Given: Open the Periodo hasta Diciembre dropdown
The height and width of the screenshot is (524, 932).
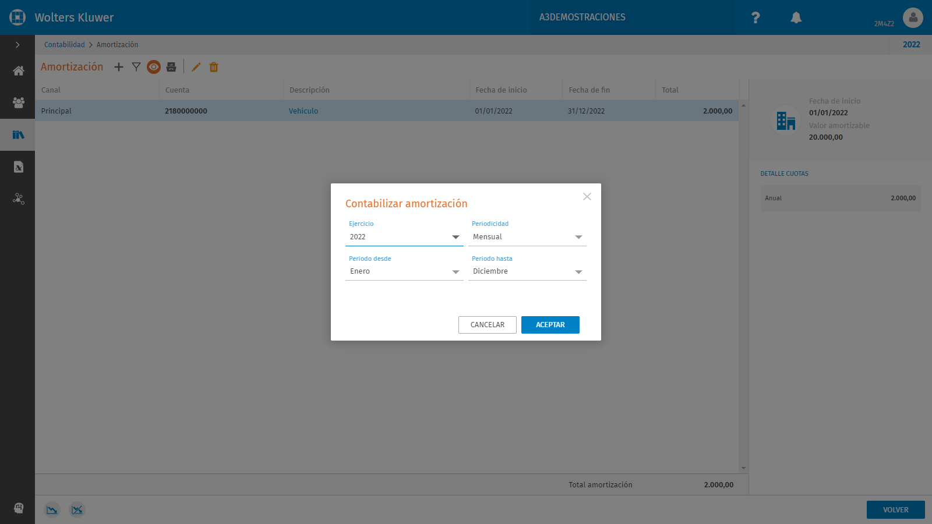Looking at the screenshot, I should [x=527, y=271].
